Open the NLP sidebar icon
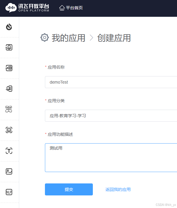Screen dimensions: 177x208 point(9,192)
